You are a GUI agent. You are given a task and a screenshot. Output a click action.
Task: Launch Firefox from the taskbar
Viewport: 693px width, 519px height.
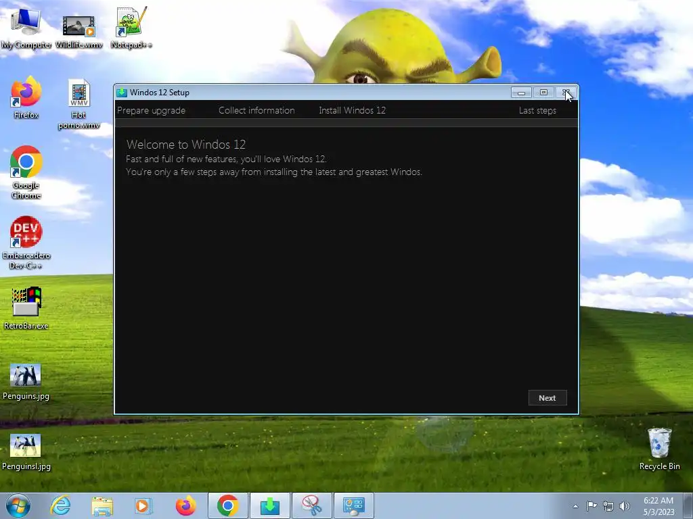185,505
